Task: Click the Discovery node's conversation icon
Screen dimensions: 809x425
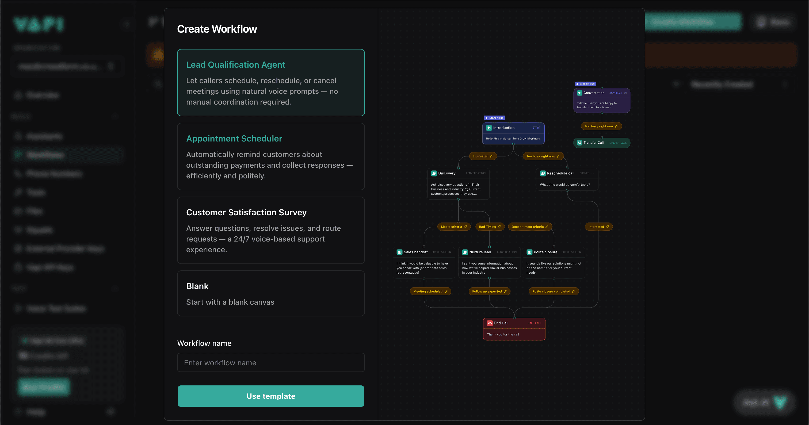Action: (434, 173)
